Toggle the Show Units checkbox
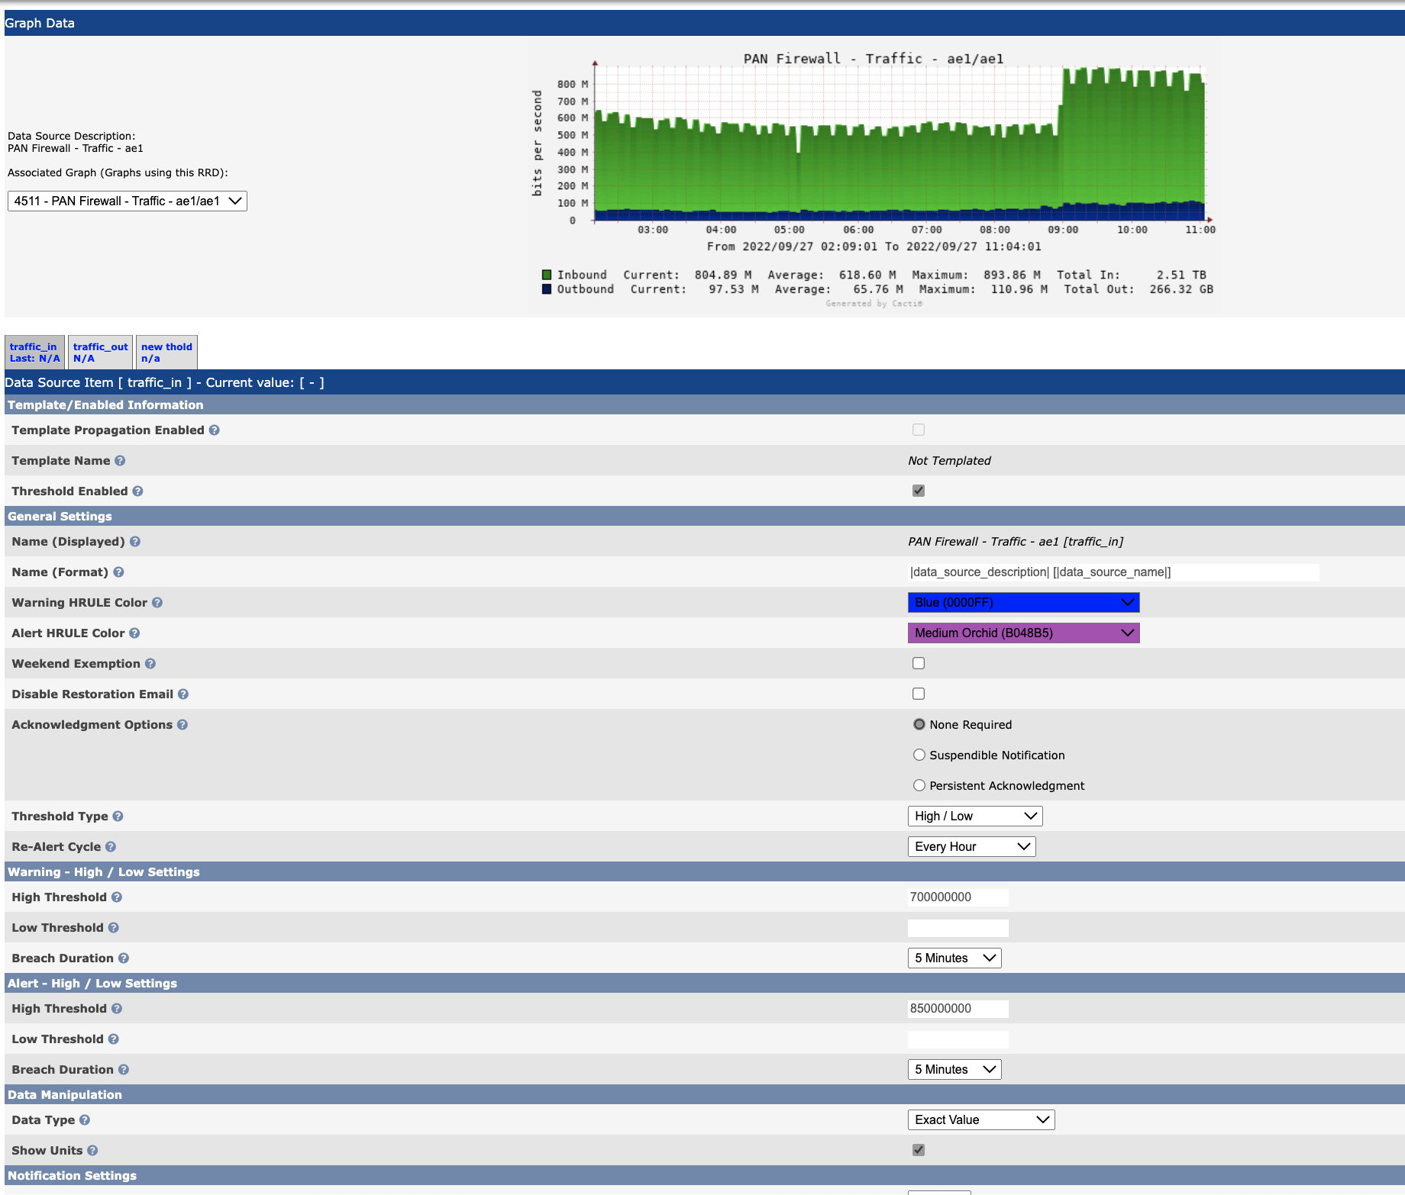This screenshot has width=1405, height=1195. pyautogui.click(x=919, y=1151)
